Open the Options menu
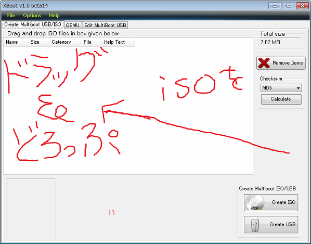311x244 pixels. click(32, 16)
